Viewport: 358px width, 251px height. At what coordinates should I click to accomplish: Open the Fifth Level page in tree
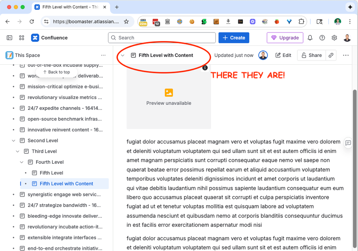pyautogui.click(x=51, y=173)
